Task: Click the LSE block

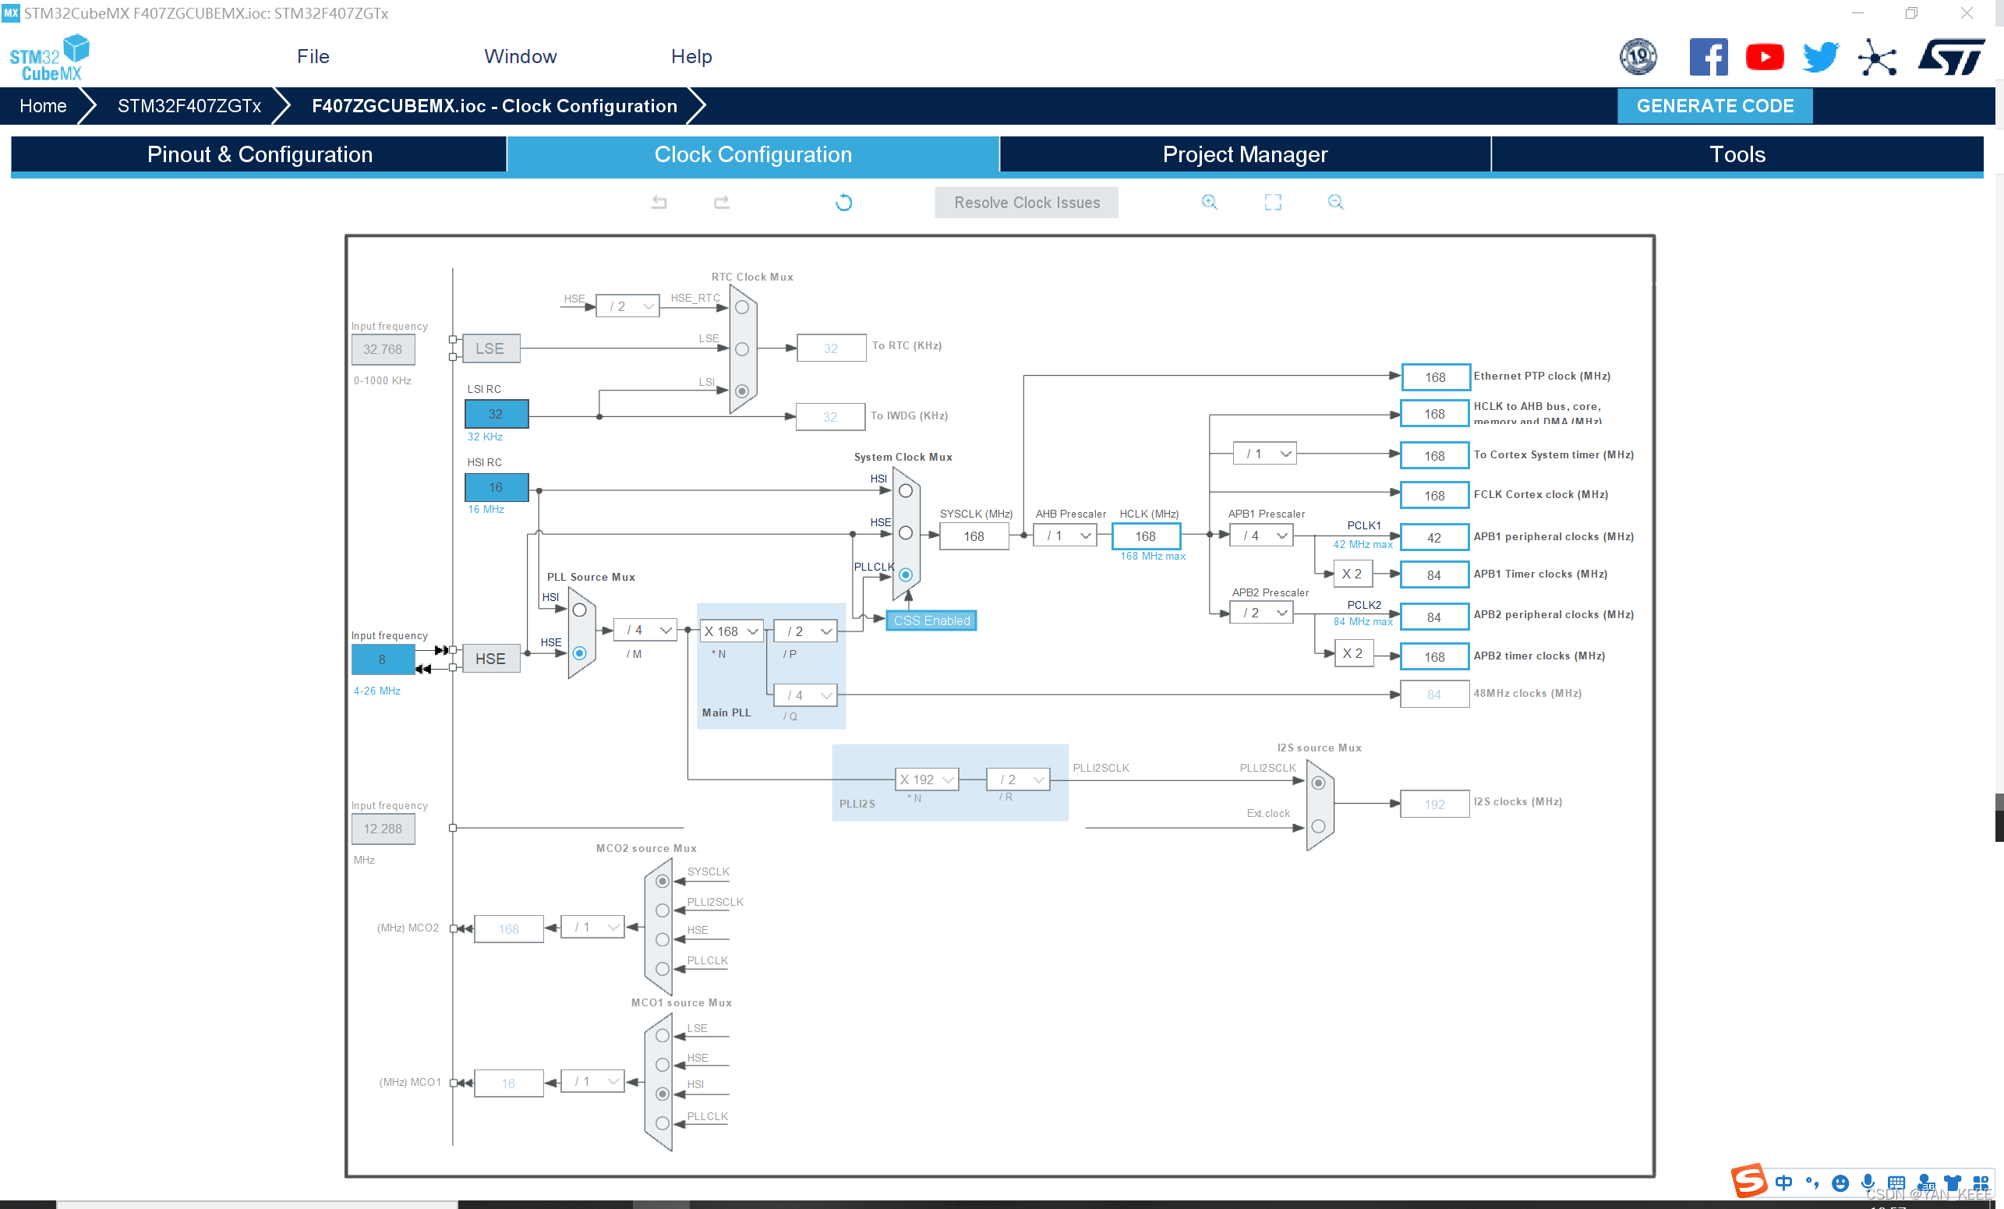Action: pyautogui.click(x=490, y=348)
